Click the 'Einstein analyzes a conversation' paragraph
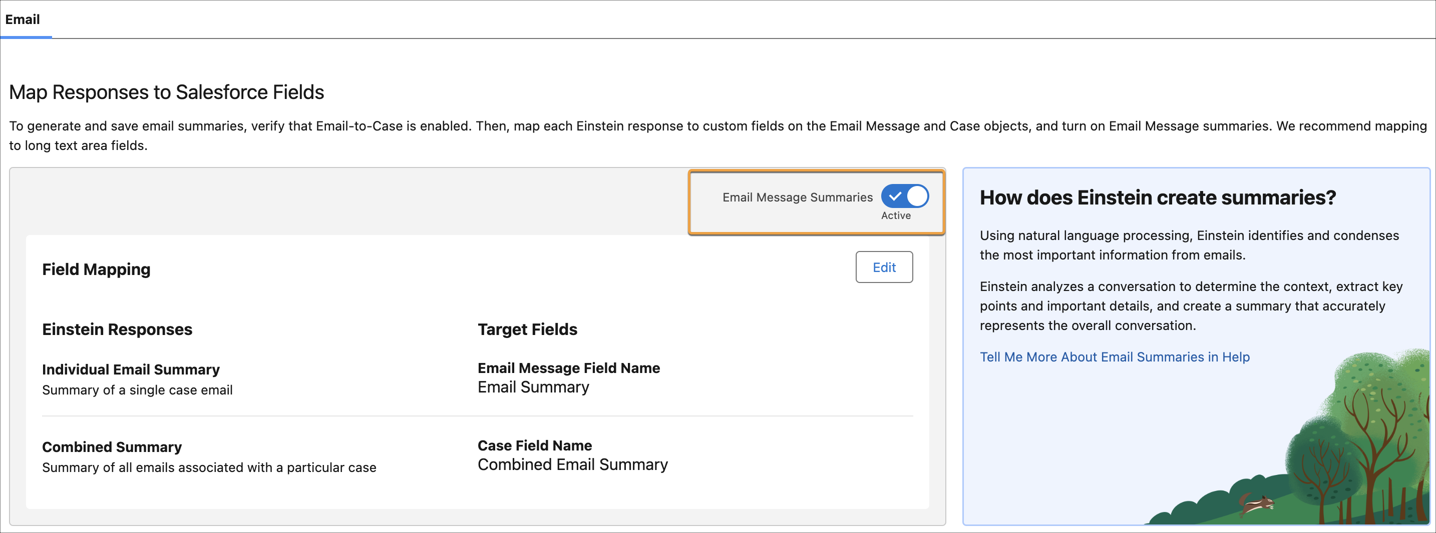This screenshot has width=1436, height=533. pyautogui.click(x=1191, y=306)
